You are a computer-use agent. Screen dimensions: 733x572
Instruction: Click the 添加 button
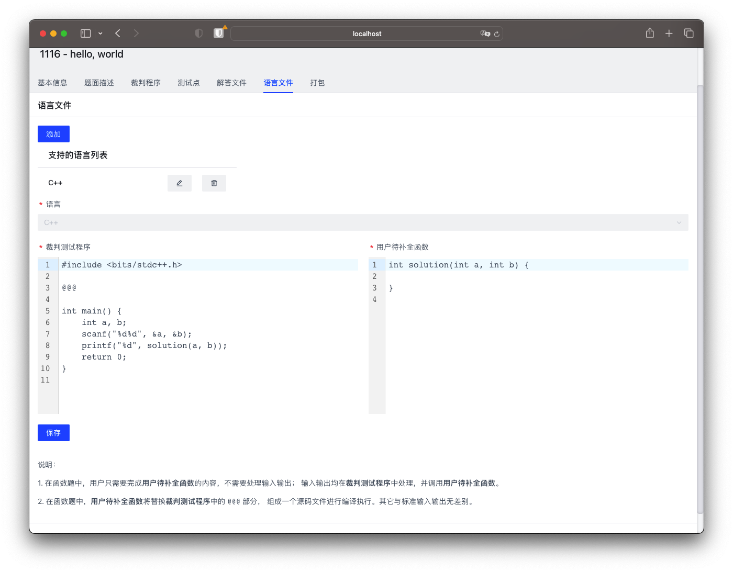(x=53, y=134)
